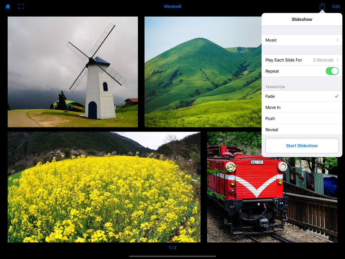The height and width of the screenshot is (259, 345).
Task: Tap the home indicator bar at bottom
Action: point(172,256)
